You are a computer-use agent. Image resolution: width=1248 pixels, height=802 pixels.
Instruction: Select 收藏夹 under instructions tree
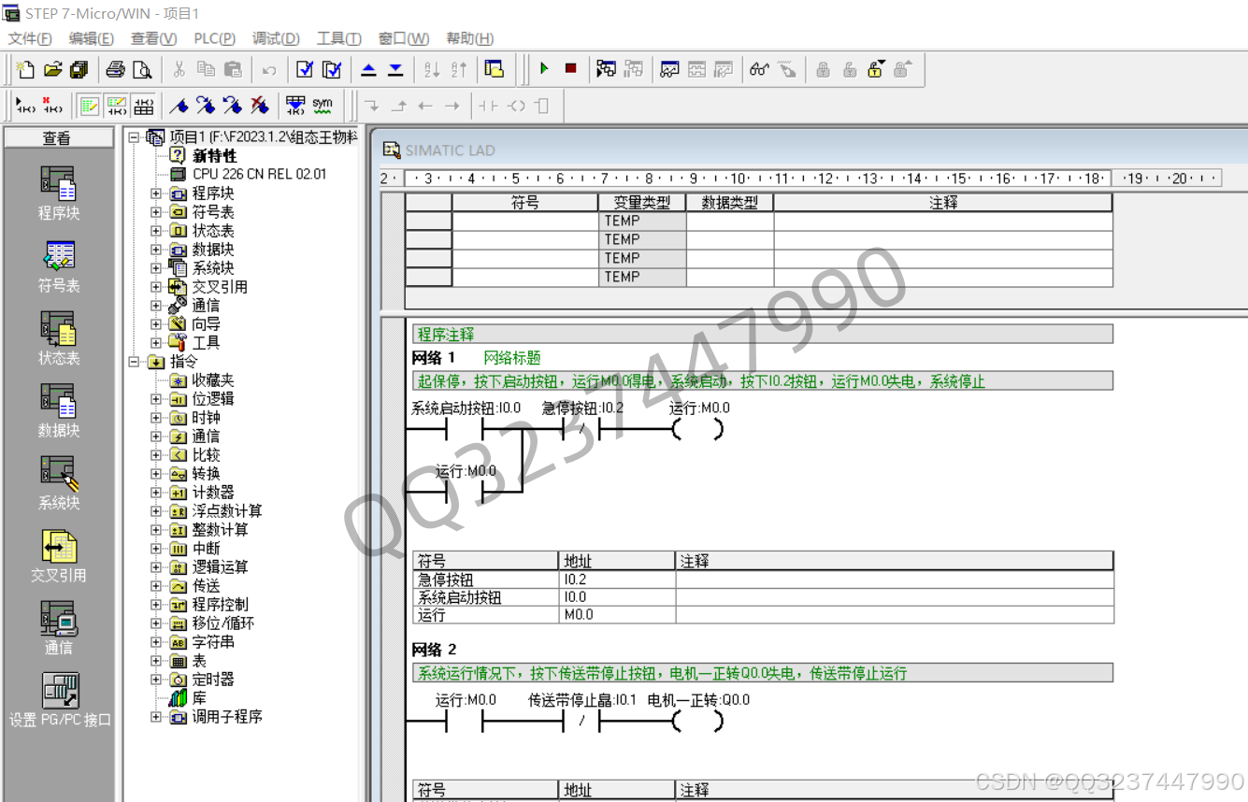tap(213, 380)
